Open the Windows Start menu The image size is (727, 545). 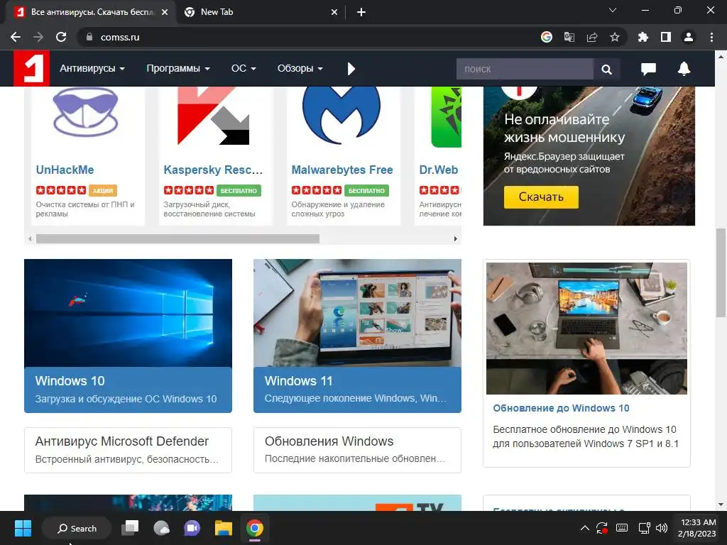(23, 528)
